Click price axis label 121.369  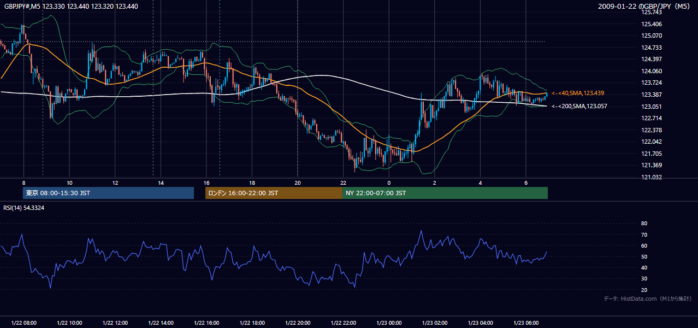coord(651,165)
